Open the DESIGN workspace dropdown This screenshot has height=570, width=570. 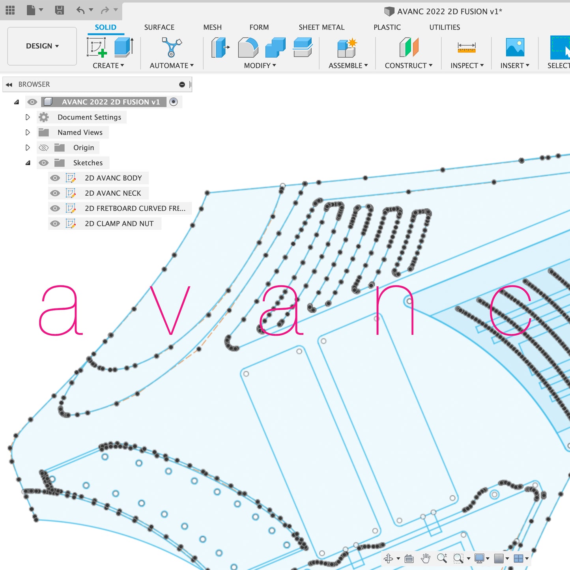[42, 46]
